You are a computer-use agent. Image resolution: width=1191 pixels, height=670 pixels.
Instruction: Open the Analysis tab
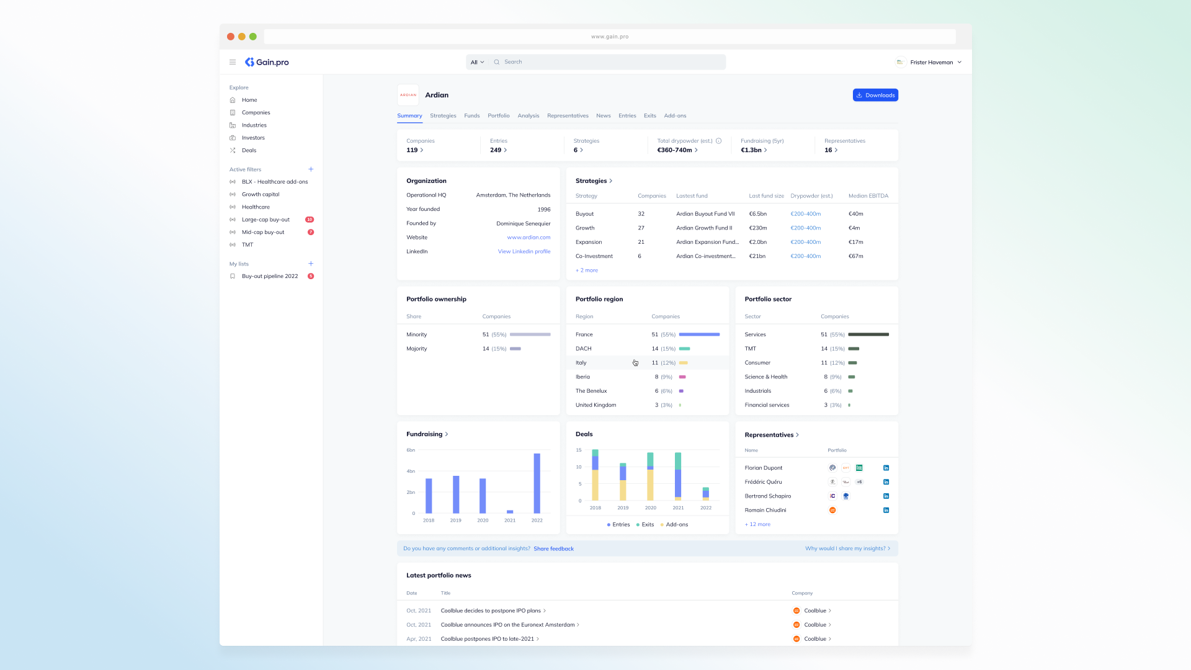pyautogui.click(x=528, y=115)
